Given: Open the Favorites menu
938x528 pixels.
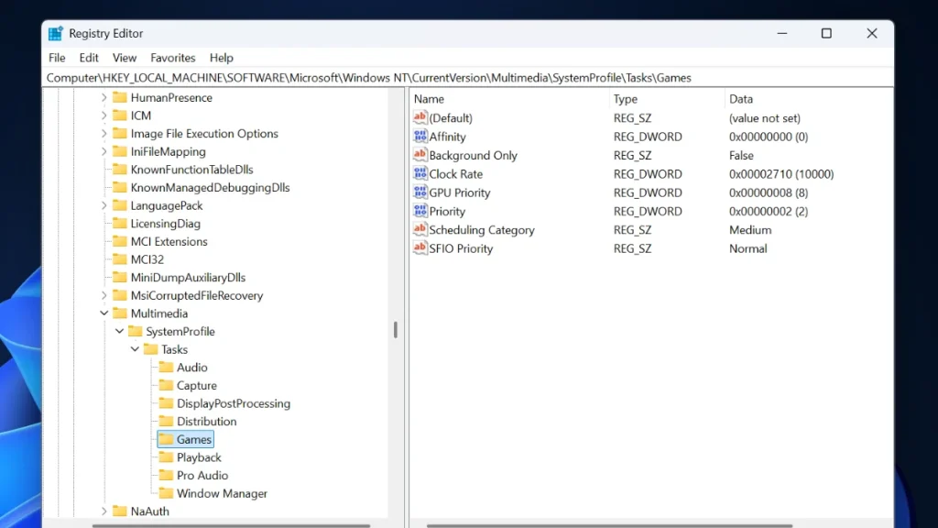Looking at the screenshot, I should click(173, 58).
